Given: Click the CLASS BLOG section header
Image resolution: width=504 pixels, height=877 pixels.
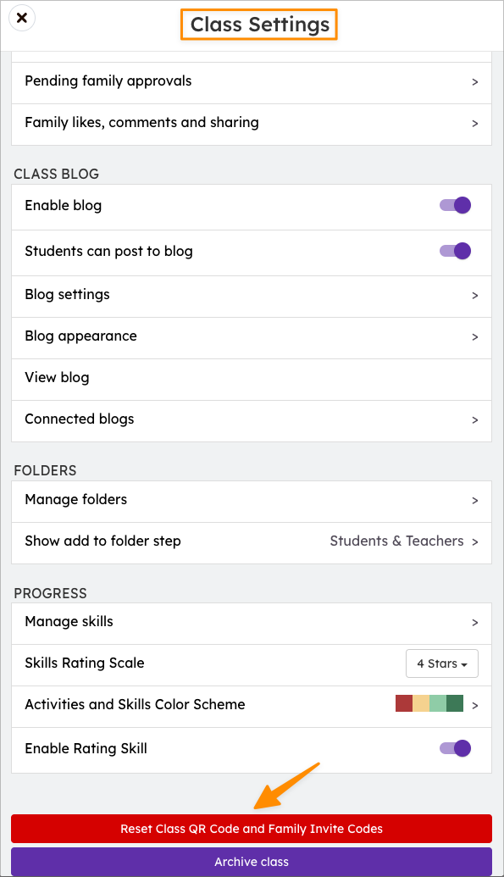Looking at the screenshot, I should 56,174.
